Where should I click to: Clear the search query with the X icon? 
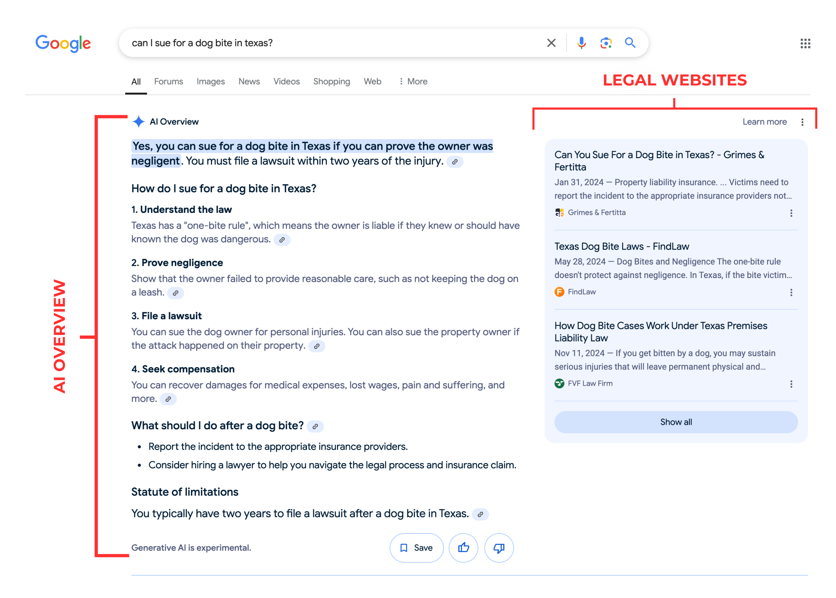point(551,43)
